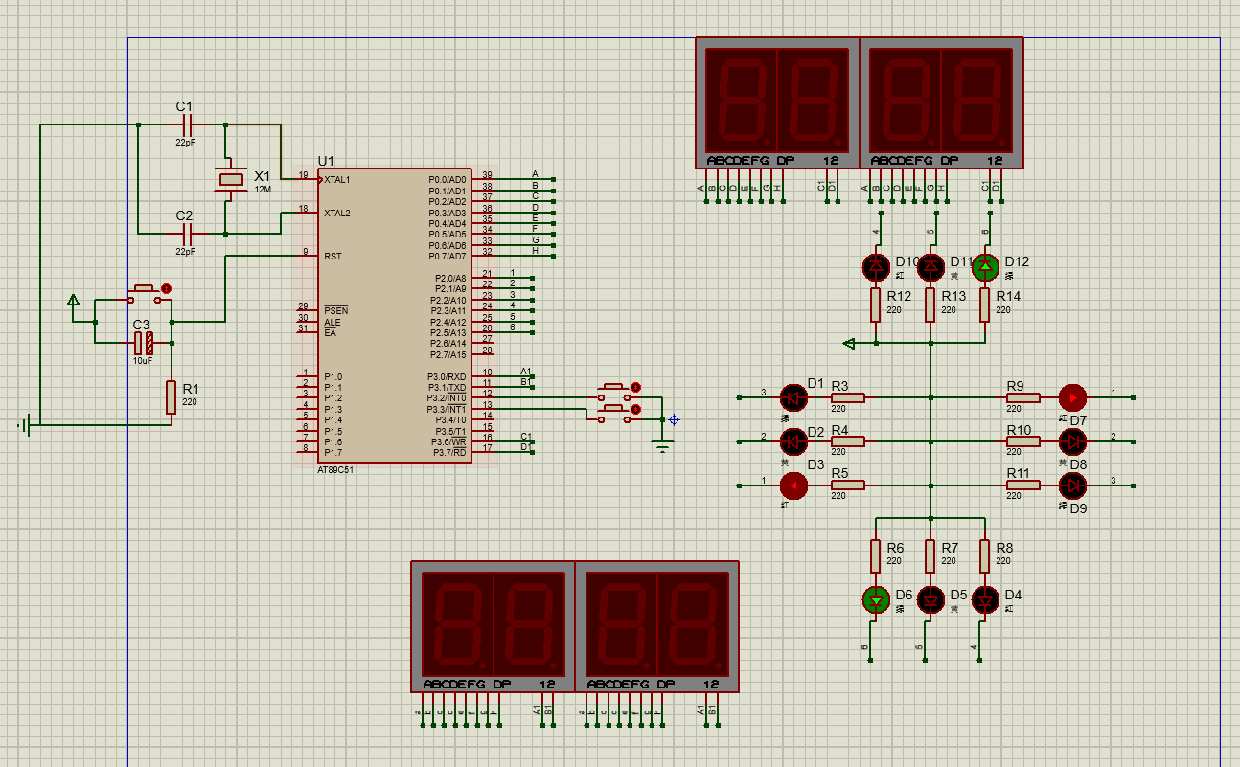Select resistor R11
The width and height of the screenshot is (1240, 767).
(x=1022, y=485)
